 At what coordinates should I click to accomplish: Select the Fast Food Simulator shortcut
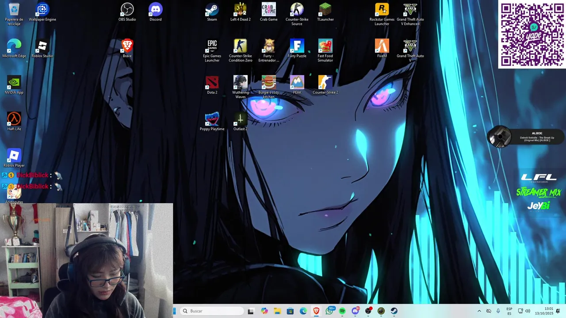pyautogui.click(x=325, y=51)
